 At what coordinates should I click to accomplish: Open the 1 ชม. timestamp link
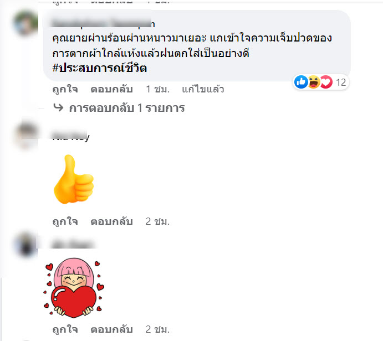(157, 89)
